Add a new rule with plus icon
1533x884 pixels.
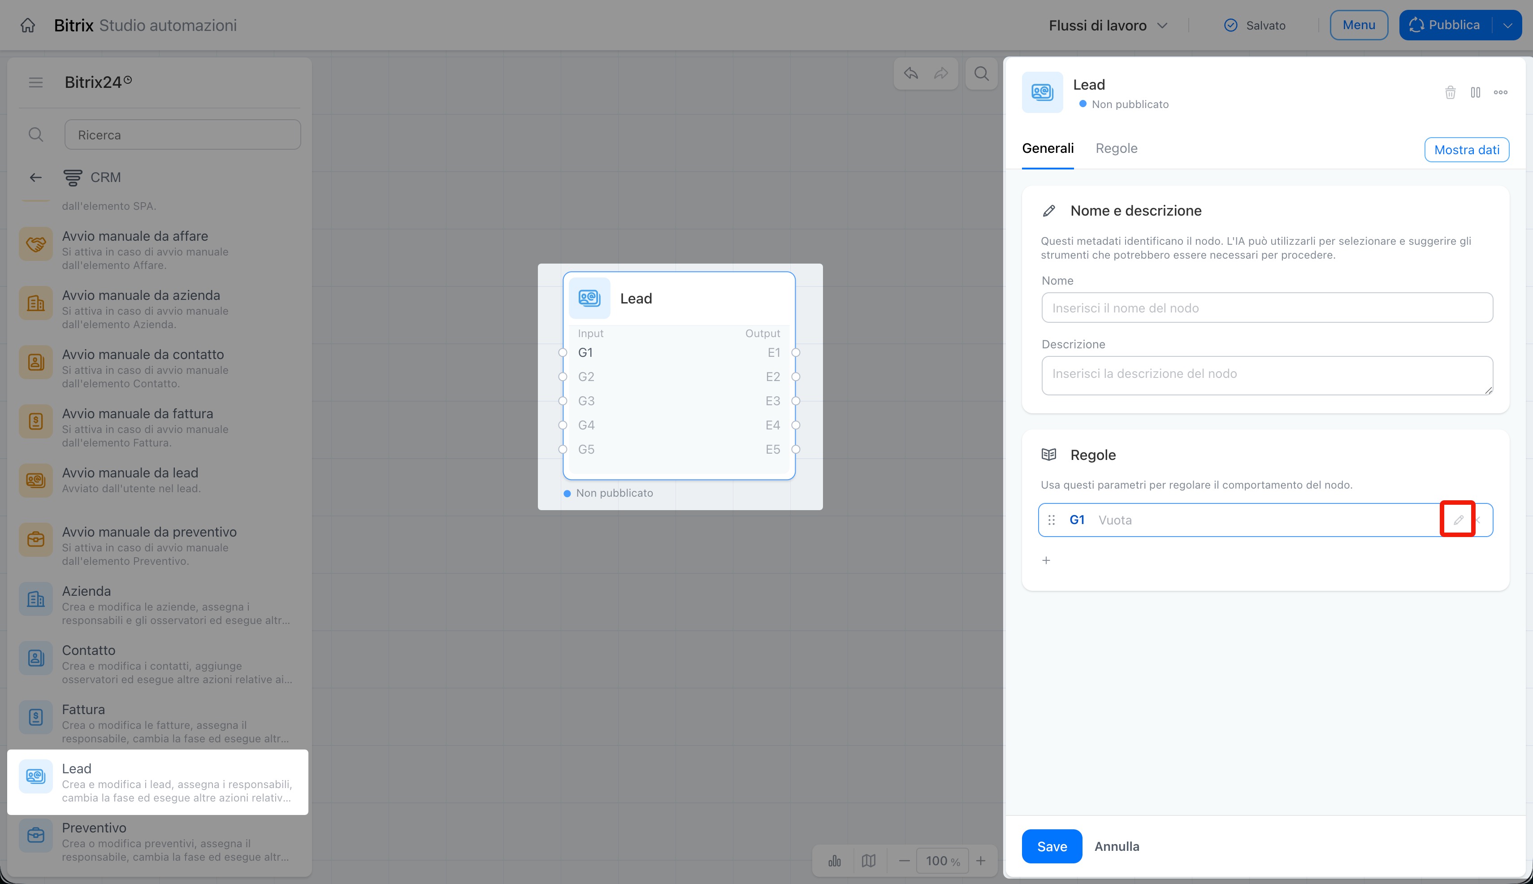click(1046, 560)
